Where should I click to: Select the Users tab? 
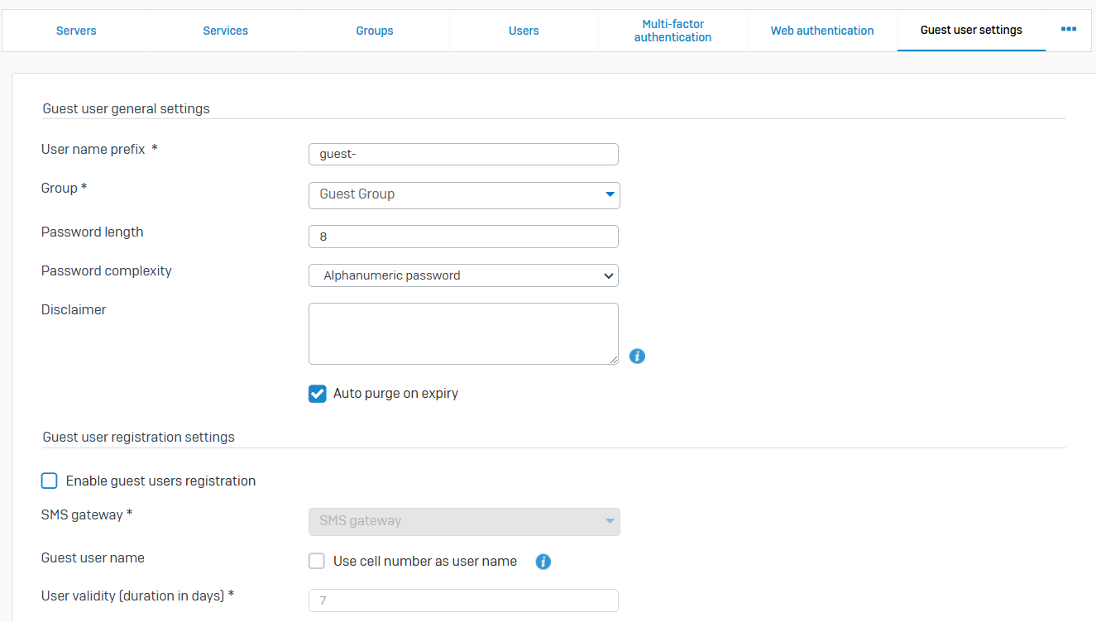pyautogui.click(x=524, y=31)
